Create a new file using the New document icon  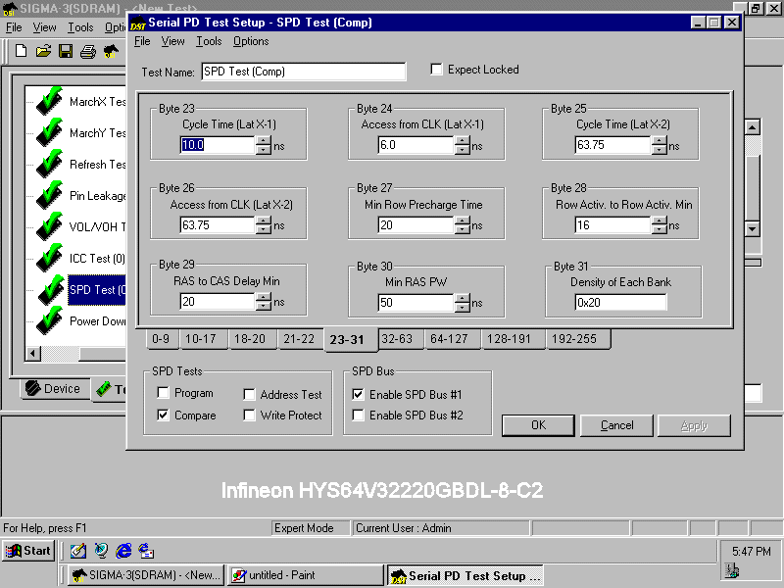click(x=22, y=51)
